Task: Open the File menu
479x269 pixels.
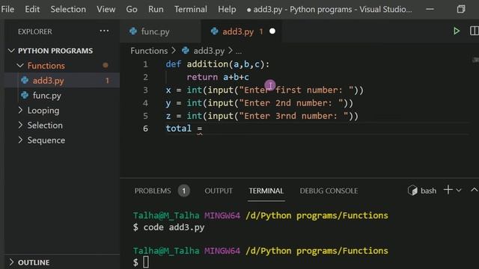Action: tap(7, 9)
